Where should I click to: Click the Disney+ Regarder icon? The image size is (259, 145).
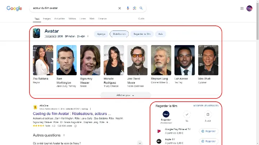(166, 114)
